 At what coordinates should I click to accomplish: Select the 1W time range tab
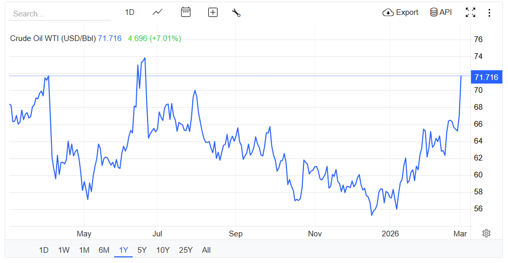(x=64, y=250)
